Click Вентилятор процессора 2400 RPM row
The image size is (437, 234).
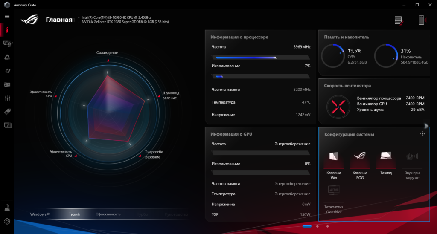point(390,98)
